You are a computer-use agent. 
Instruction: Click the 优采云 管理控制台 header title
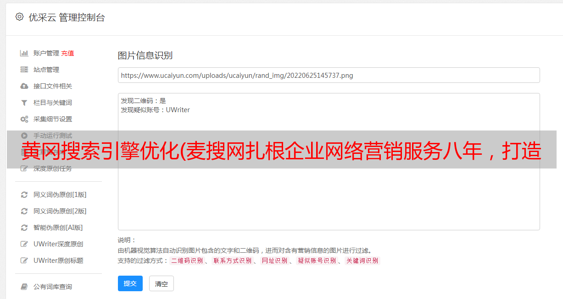click(x=67, y=17)
